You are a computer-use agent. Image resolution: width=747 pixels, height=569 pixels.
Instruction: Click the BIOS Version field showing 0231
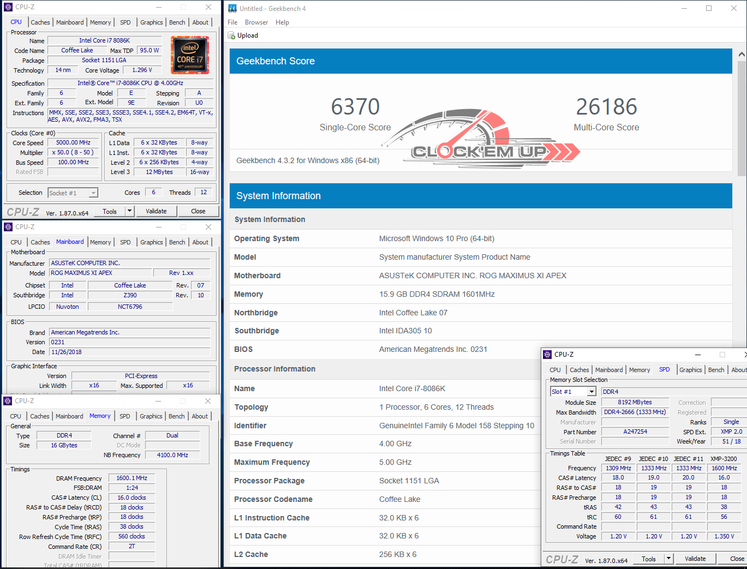pos(130,342)
